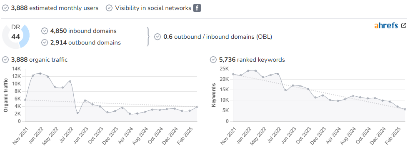Click the '14K' organic traffic axis label
410x150 pixels.
(17, 69)
